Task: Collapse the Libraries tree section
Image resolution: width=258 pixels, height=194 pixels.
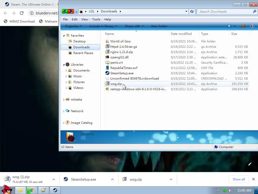Action: point(64,65)
